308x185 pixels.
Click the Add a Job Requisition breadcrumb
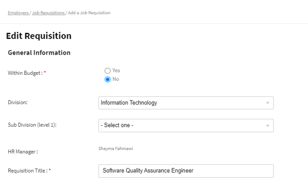pyautogui.click(x=89, y=13)
